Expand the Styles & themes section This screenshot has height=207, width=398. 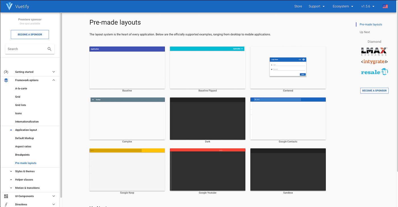pos(25,171)
